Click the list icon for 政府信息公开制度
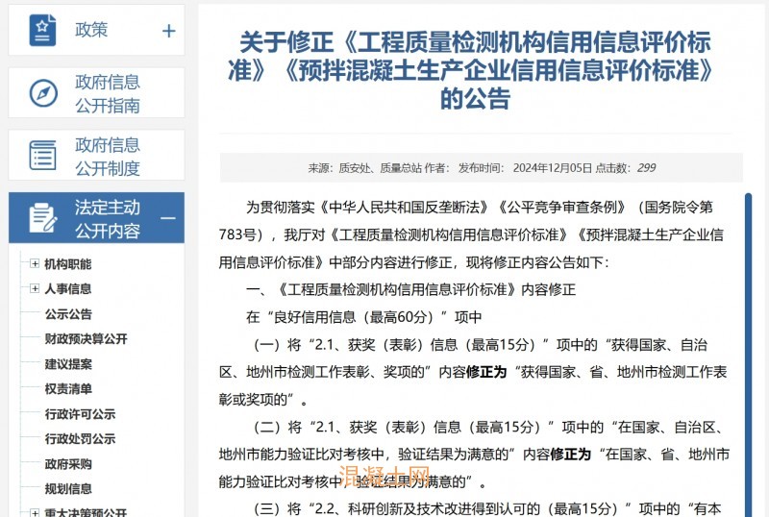Viewport: 769px width, 517px height. click(43, 156)
